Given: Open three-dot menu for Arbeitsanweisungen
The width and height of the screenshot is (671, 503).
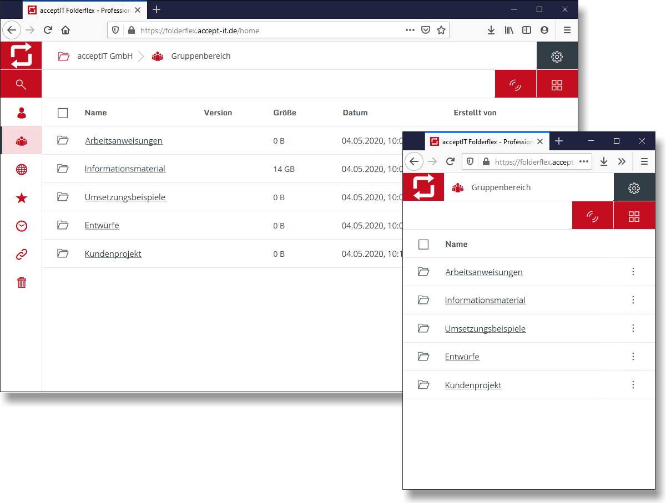Looking at the screenshot, I should (633, 272).
